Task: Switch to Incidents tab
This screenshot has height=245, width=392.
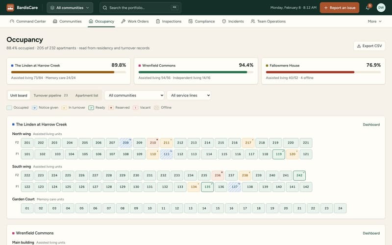Action: (x=233, y=21)
